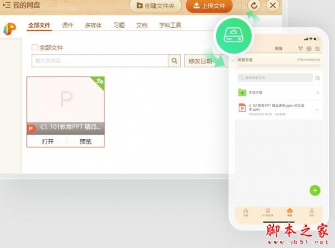This screenshot has width=335, height=248.
Task: Click the 101教育PPT logo icon
Action: click(9, 29)
